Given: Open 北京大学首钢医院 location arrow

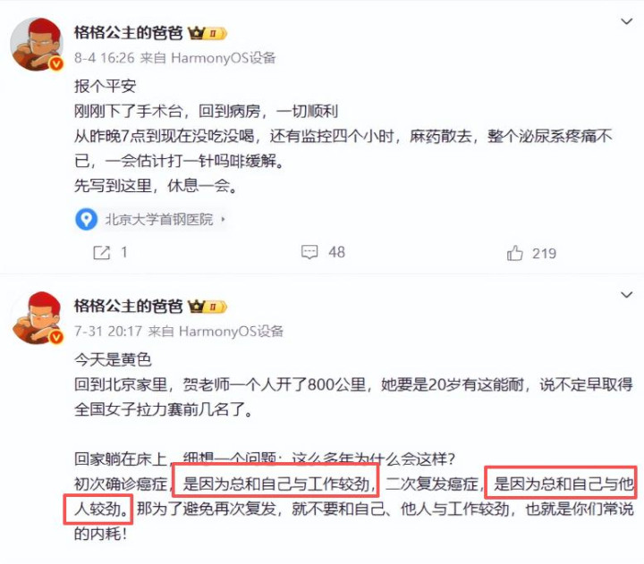Looking at the screenshot, I should coord(223,219).
